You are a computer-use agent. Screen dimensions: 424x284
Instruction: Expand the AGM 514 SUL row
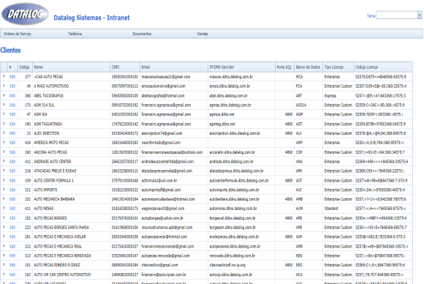[x=4, y=105]
